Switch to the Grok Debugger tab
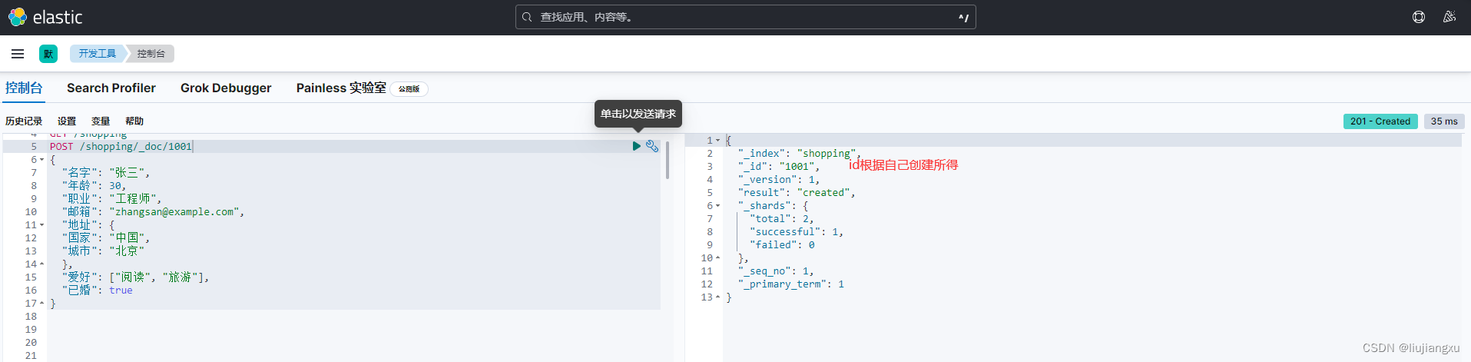 click(226, 88)
